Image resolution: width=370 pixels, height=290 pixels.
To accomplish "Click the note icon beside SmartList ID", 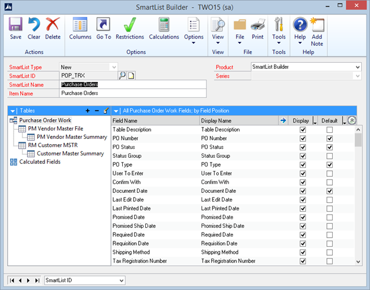I will (x=131, y=76).
